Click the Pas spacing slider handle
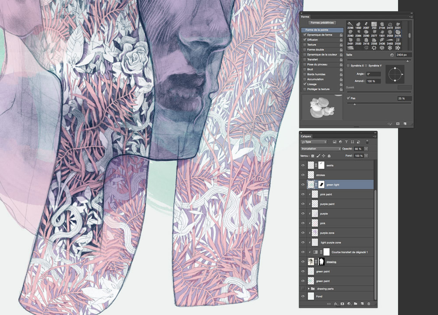The width and height of the screenshot is (438, 315). pos(354,105)
